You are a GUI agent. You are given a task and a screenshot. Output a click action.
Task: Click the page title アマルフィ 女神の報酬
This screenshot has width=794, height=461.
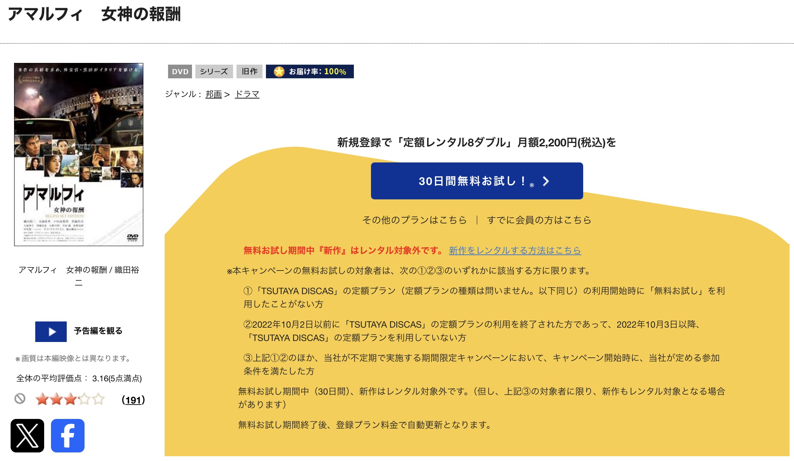coord(94,14)
